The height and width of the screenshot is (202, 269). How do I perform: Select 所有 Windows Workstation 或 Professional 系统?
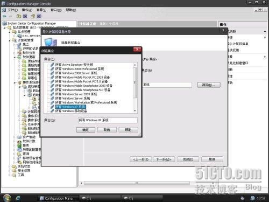coord(86,102)
